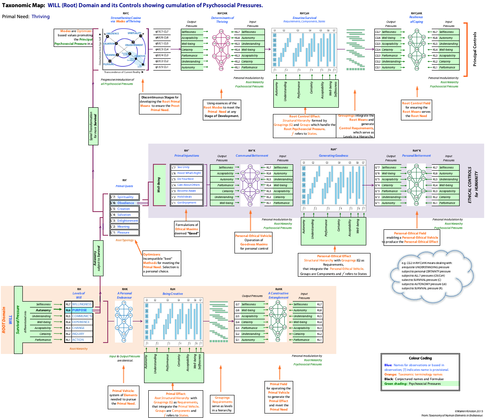Click the green Constructive Entanglement tree diagram
The image size is (485, 419).
[278, 322]
